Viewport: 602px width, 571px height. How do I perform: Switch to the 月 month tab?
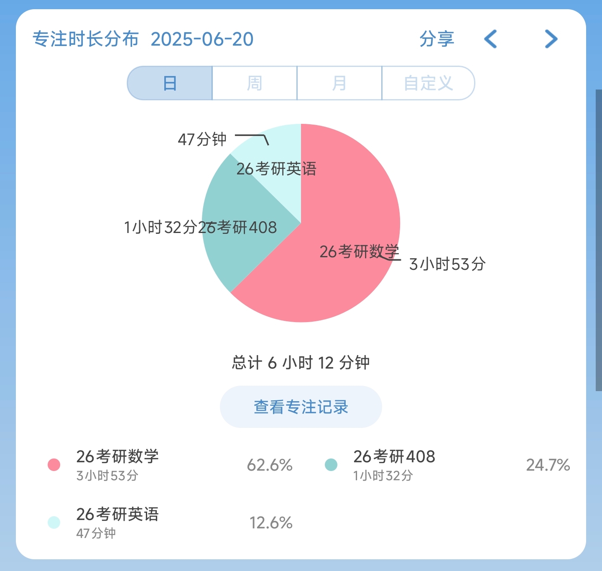tap(339, 83)
